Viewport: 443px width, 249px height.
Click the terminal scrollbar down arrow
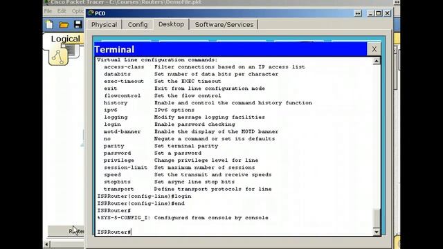click(x=377, y=232)
